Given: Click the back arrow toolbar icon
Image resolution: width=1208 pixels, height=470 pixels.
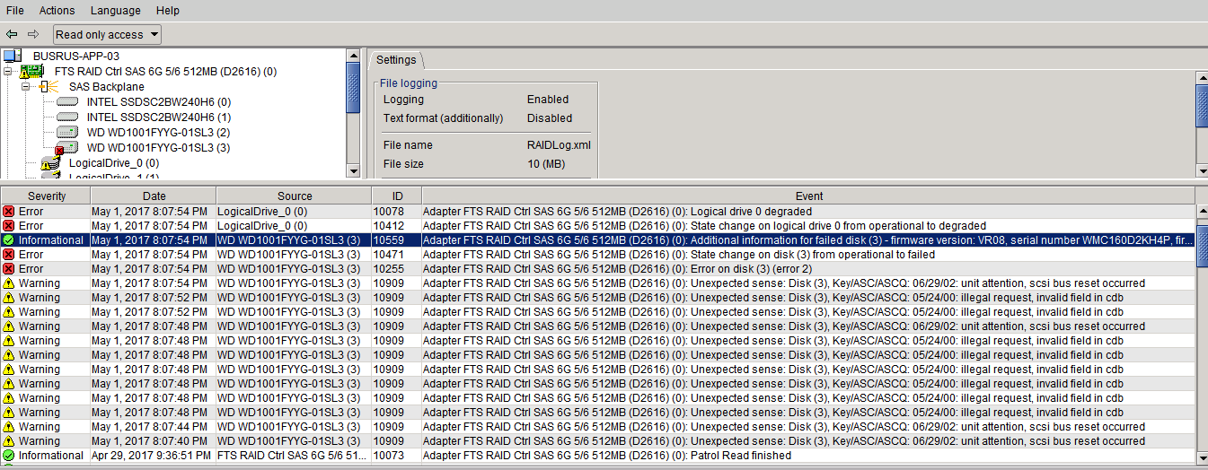Looking at the screenshot, I should [x=12, y=34].
